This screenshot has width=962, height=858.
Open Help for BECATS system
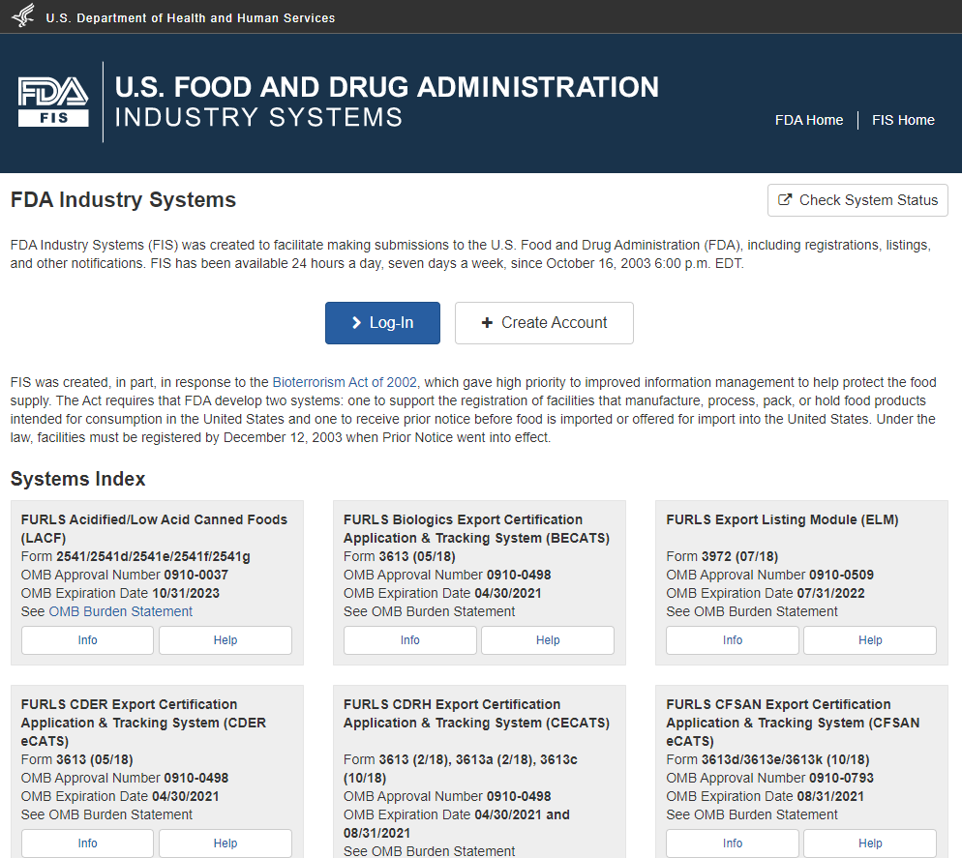tap(548, 640)
